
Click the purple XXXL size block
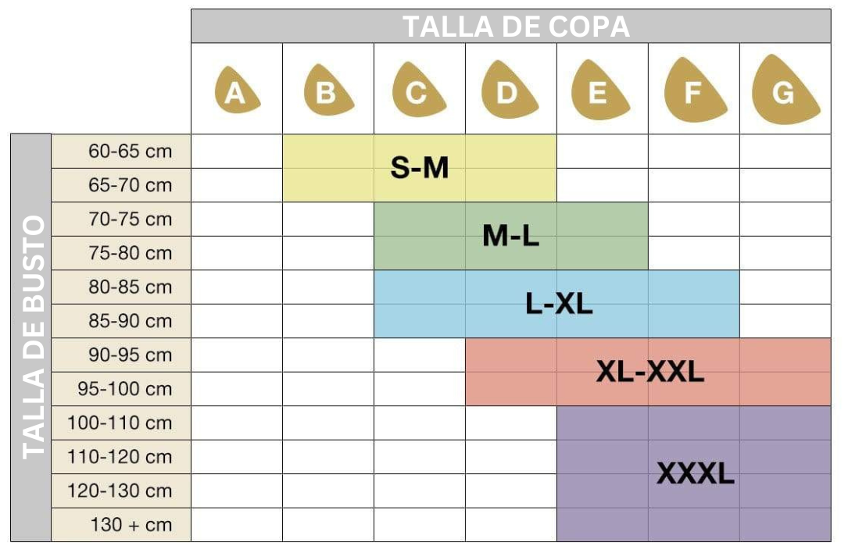(x=694, y=473)
